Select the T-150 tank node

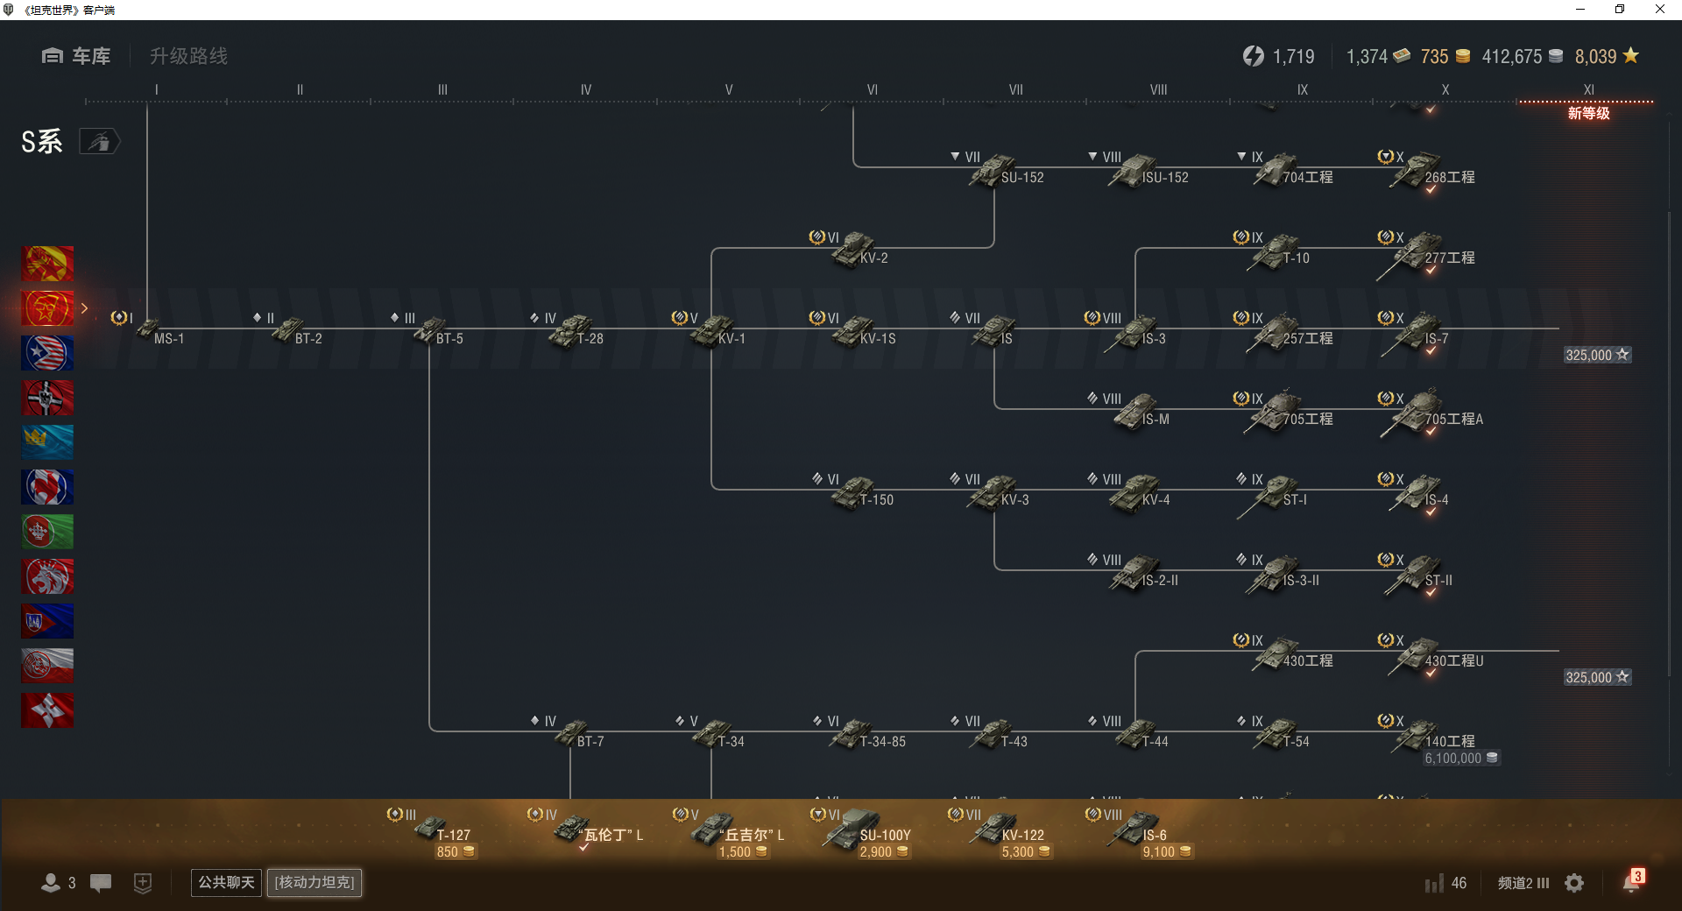tap(854, 491)
